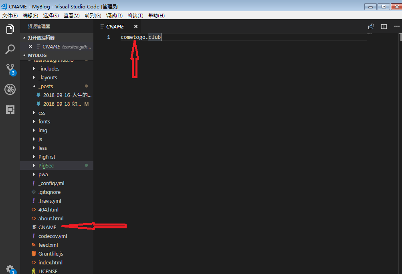The image size is (402, 274).
Task: Expand the js folder
Action: (x=34, y=139)
